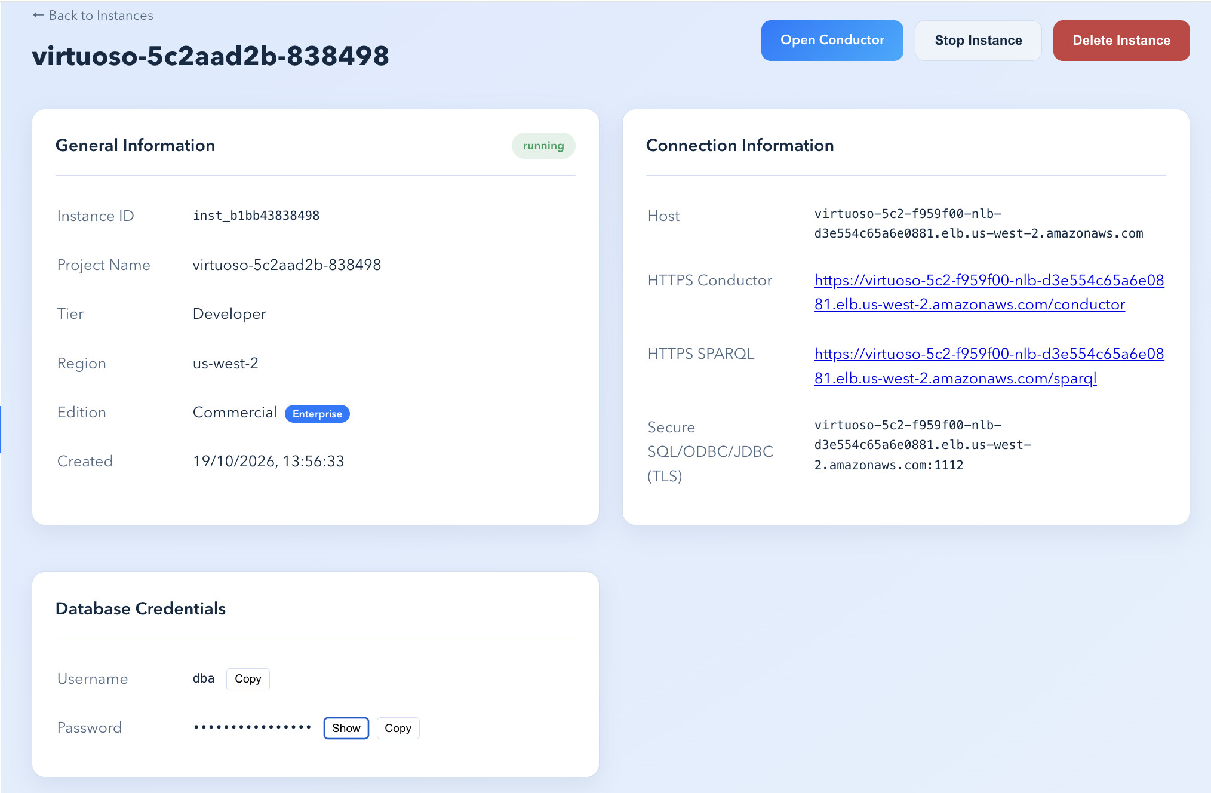Click the Enterprise edition badge
Viewport: 1211px width, 793px height.
317,414
